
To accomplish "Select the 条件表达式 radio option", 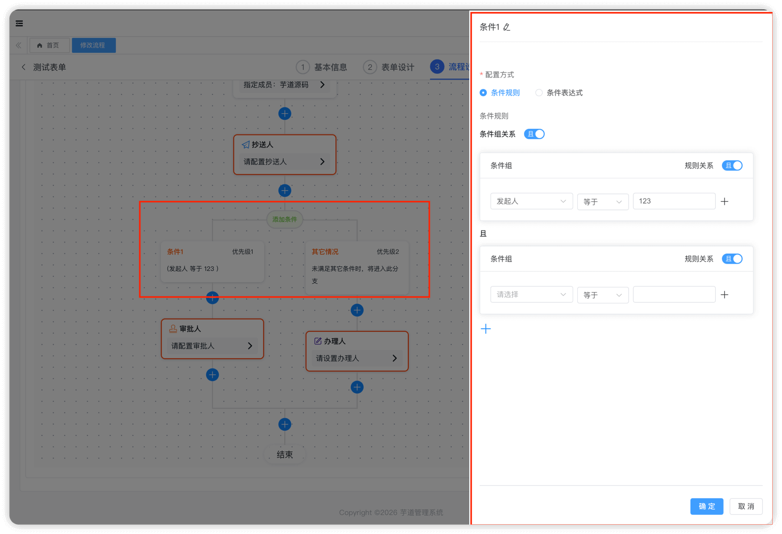I will pyautogui.click(x=539, y=93).
